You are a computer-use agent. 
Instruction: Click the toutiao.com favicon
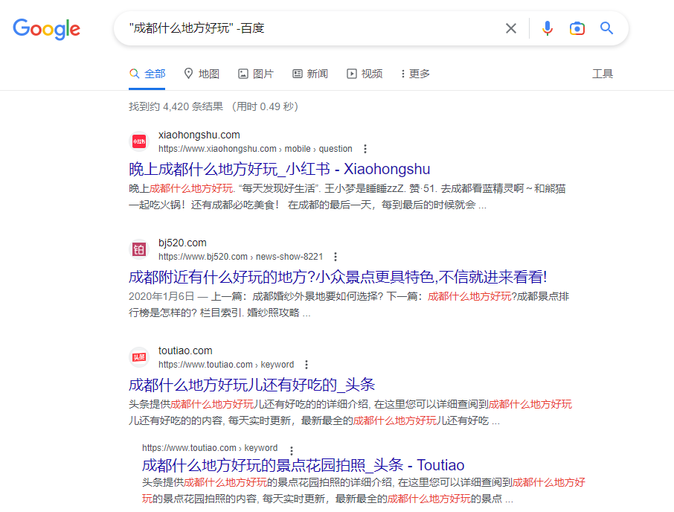tap(139, 357)
